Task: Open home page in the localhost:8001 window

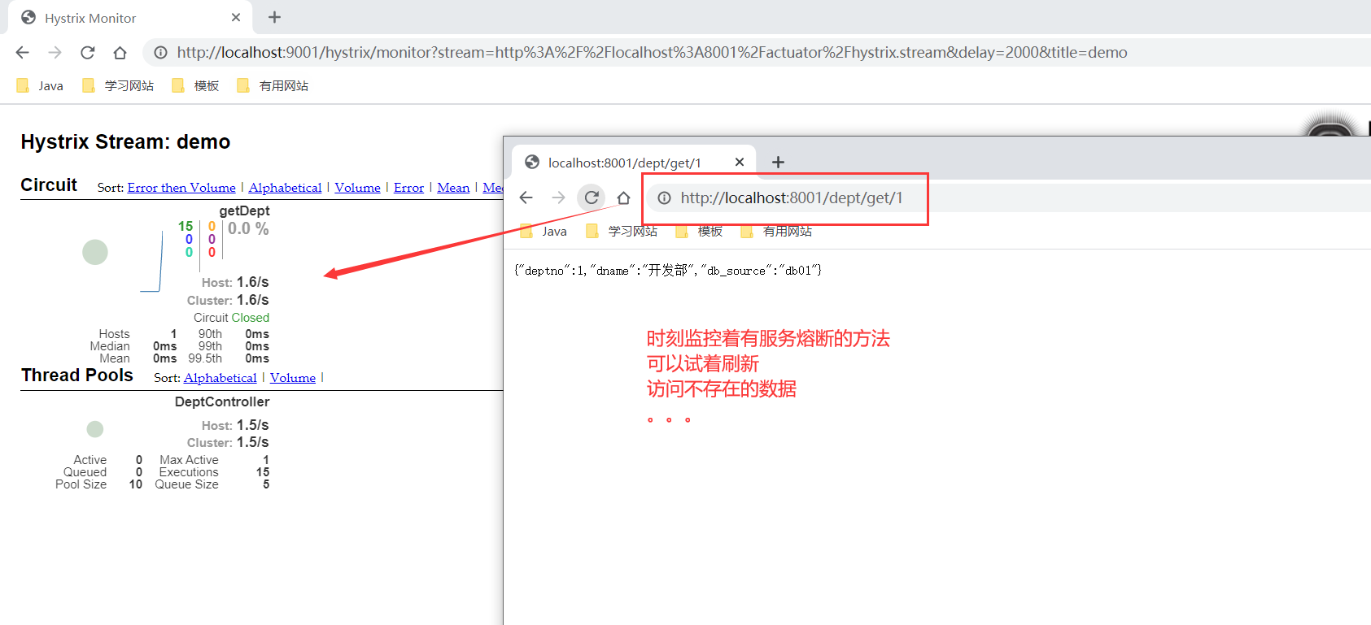Action: click(623, 197)
